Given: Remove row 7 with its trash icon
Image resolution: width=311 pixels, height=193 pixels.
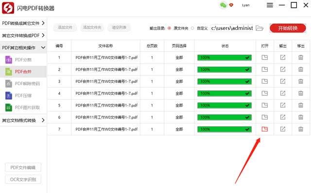Looking at the screenshot, I should tap(301, 129).
